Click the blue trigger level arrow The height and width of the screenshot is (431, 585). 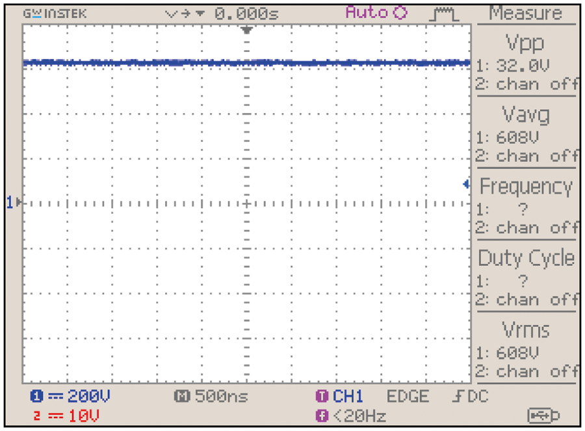[466, 185]
